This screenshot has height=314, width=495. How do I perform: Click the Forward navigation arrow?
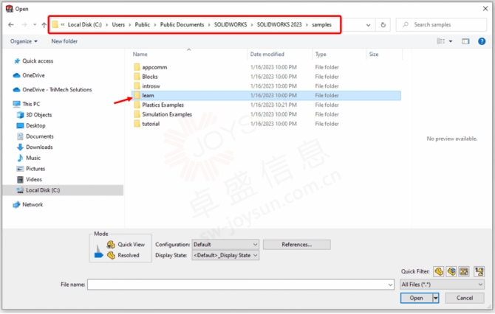[x=24, y=24]
